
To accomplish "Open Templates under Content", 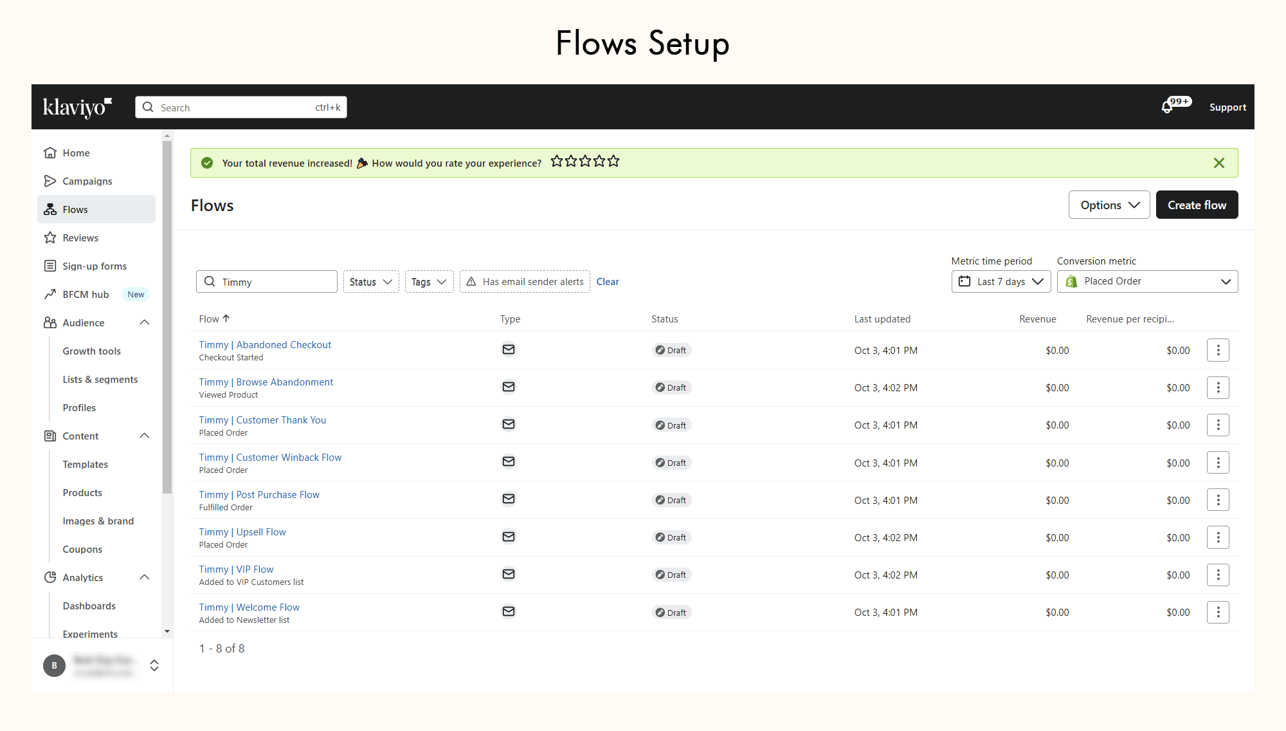I will pos(85,464).
